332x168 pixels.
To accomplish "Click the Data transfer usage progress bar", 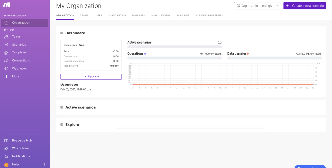I will point(274,58).
